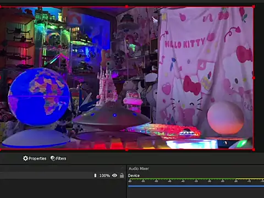This screenshot has width=264, height=198.
Task: Click the top-right red corner handle
Action: click(x=254, y=7)
